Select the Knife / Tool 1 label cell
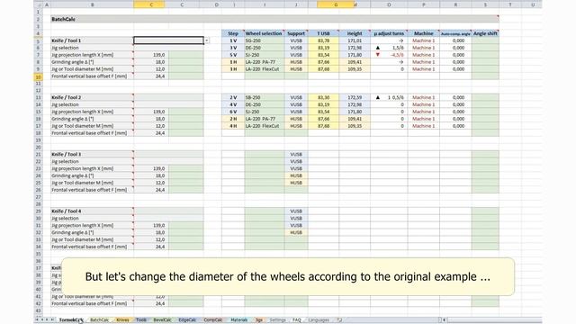 pos(92,40)
